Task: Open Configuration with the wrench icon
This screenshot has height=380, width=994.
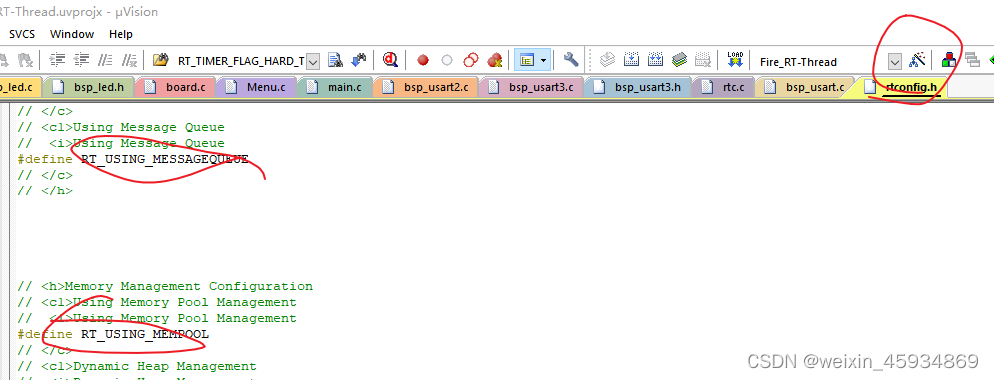Action: pos(571,60)
